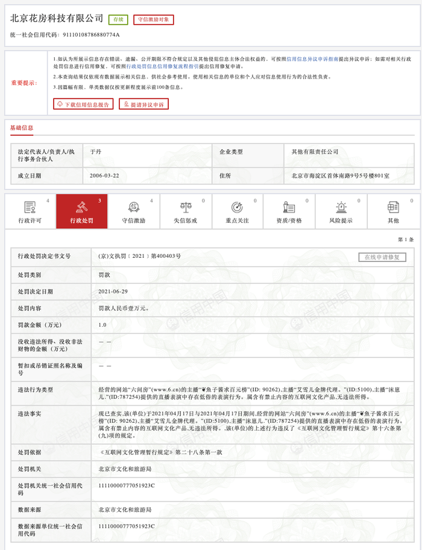
Task: Click the 处罚依据 field label
Action: (x=30, y=452)
